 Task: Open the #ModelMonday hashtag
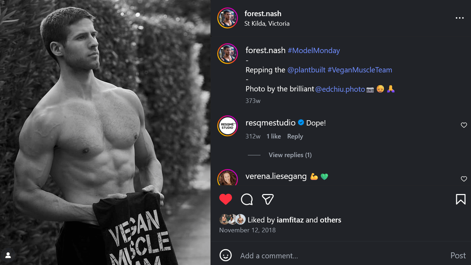(314, 51)
